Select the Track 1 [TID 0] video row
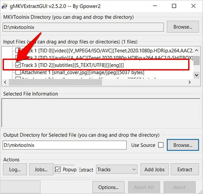This screenshot has width=203, height=194. (x=107, y=51)
